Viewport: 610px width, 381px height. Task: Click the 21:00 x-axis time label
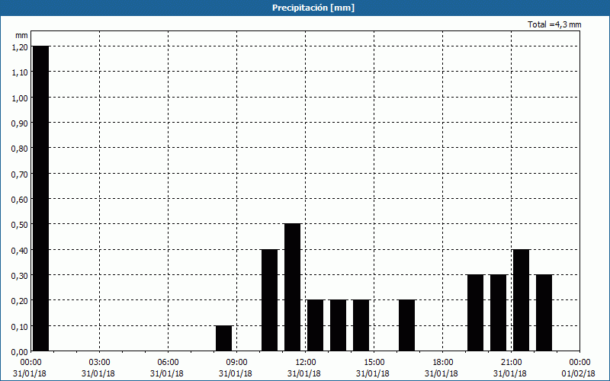point(511,363)
